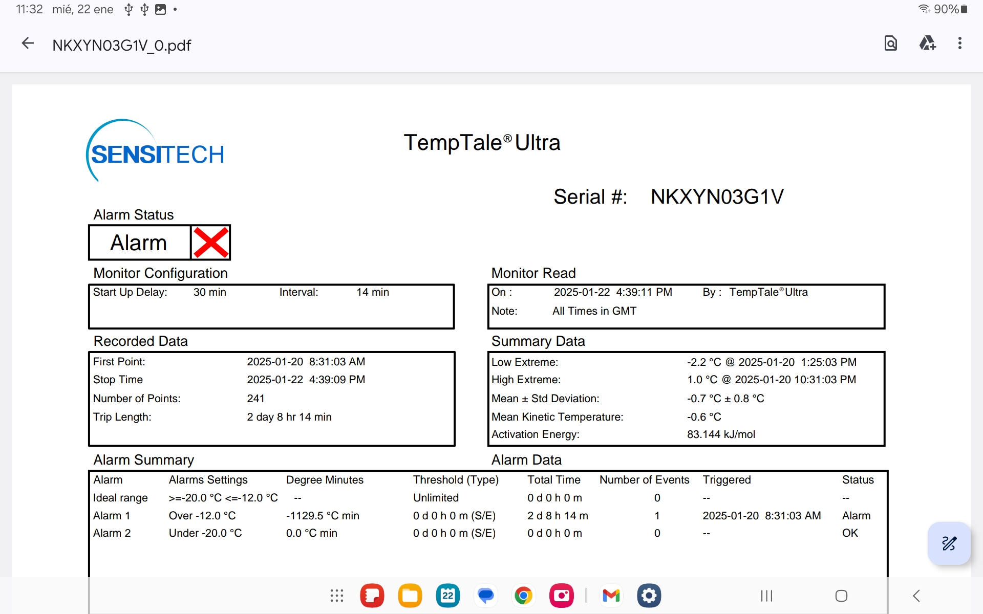Tap the Wi-Fi status icon
The image size is (983, 614).
coord(924,9)
